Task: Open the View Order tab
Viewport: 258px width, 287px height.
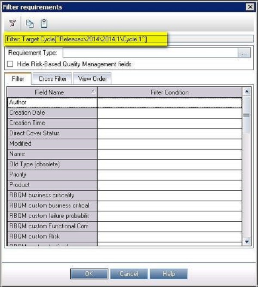Action: [92, 79]
